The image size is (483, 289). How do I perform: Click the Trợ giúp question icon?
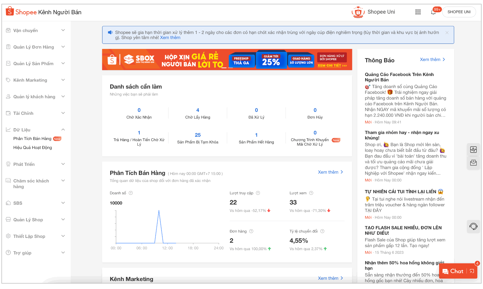pos(8,253)
